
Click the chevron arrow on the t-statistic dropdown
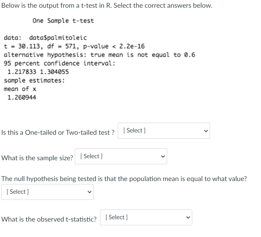(188, 218)
